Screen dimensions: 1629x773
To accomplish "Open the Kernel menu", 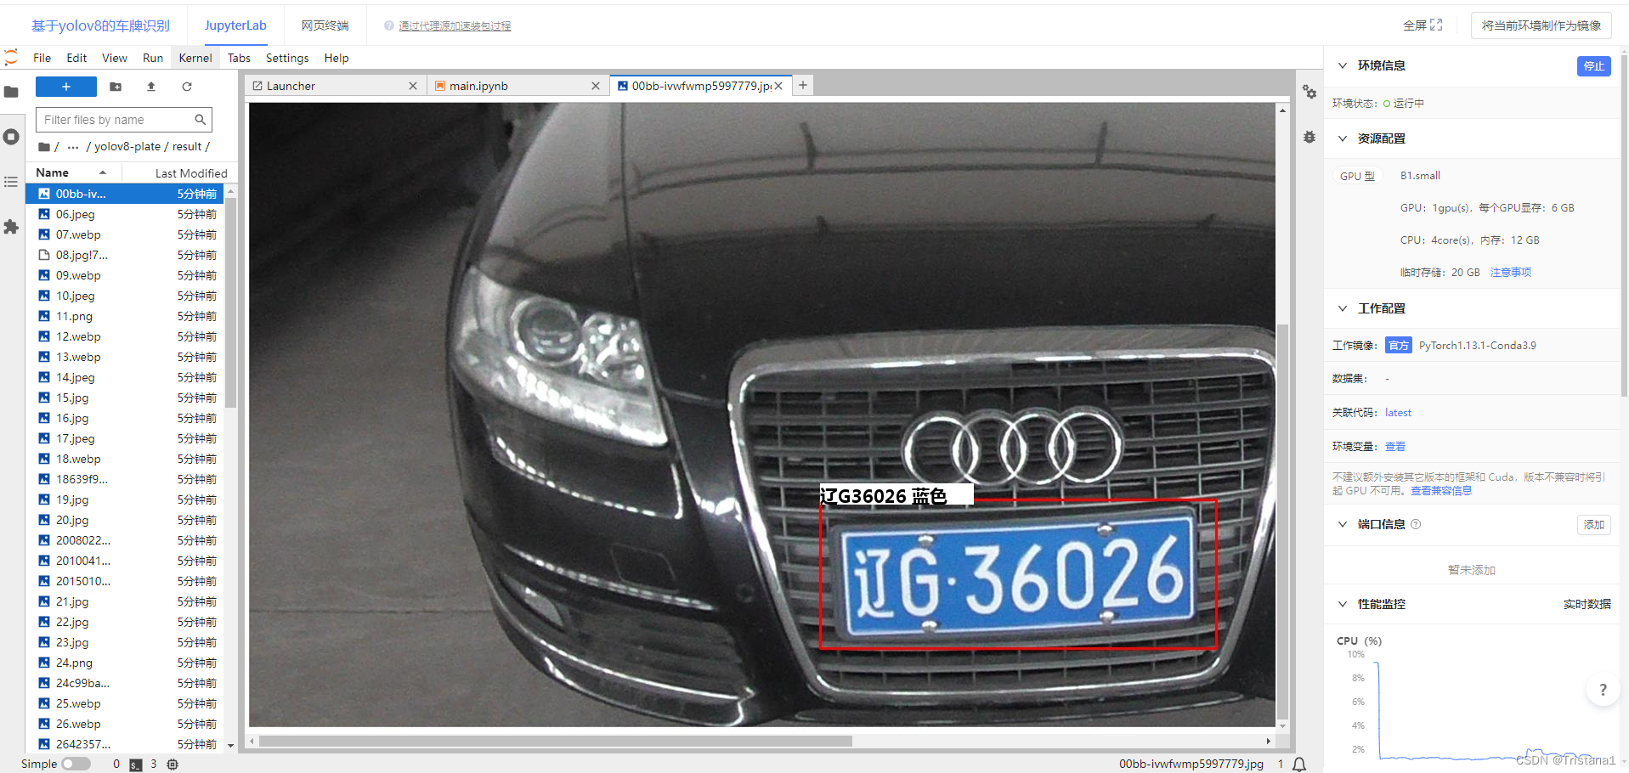I will click(x=195, y=58).
